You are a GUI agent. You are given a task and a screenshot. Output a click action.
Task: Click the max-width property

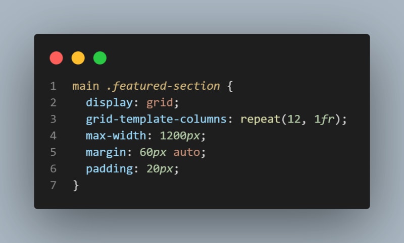[116, 136]
